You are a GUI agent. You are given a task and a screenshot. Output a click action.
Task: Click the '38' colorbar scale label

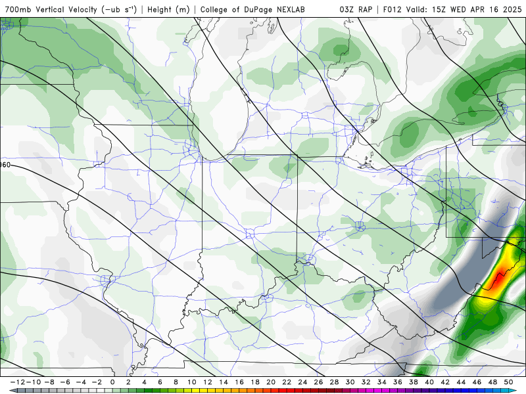[x=414, y=382]
